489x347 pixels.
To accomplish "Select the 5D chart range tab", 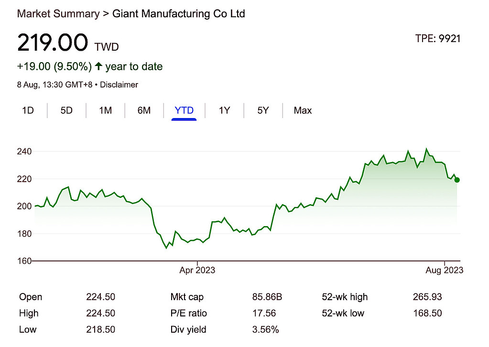I will coord(66,110).
